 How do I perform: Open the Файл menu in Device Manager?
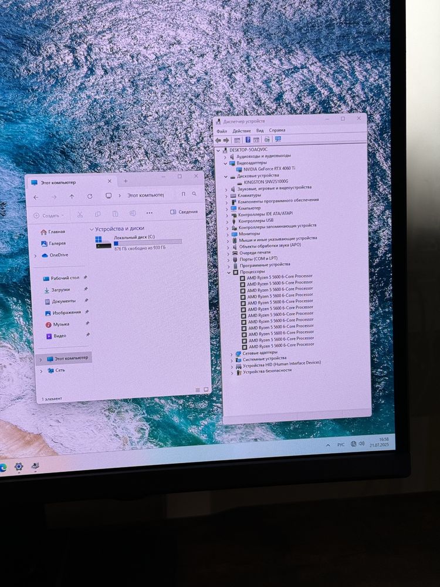pyautogui.click(x=222, y=131)
